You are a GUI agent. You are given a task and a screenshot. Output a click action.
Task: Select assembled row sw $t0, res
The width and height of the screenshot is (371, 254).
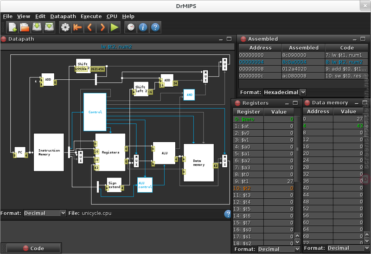pos(303,76)
